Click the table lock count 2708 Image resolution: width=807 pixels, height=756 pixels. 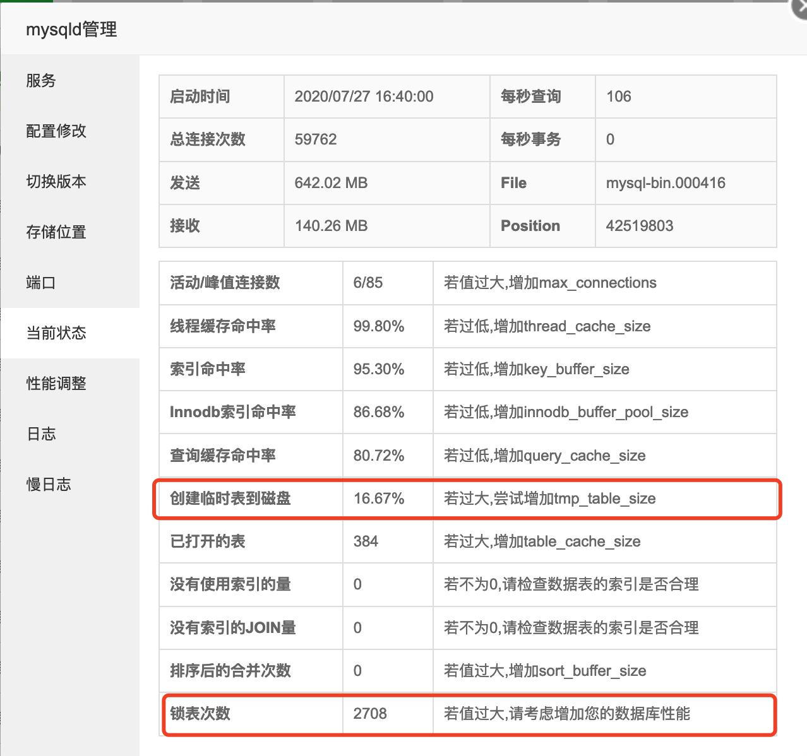[370, 714]
